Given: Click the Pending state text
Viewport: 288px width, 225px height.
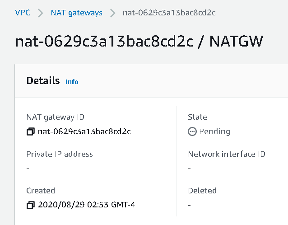Looking at the screenshot, I should click(214, 132).
